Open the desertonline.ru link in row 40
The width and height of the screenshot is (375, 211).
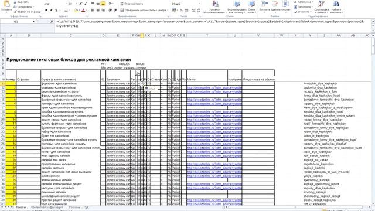point(214,200)
